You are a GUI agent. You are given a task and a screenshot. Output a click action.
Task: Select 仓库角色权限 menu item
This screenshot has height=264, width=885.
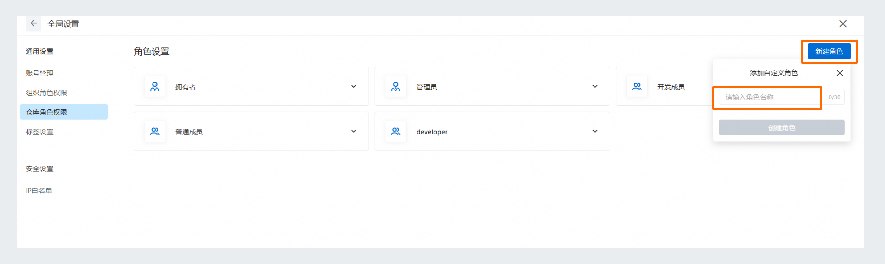pos(64,112)
